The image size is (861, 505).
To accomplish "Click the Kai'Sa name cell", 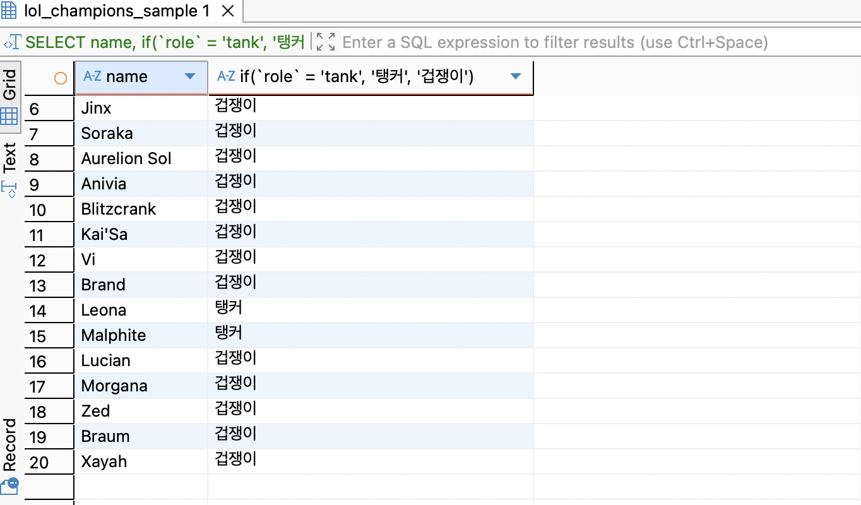I will coord(141,234).
